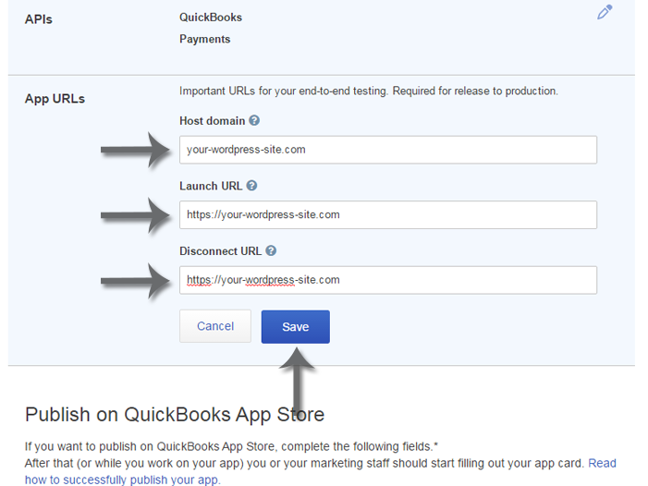Focus the Host domain text field

point(387,150)
